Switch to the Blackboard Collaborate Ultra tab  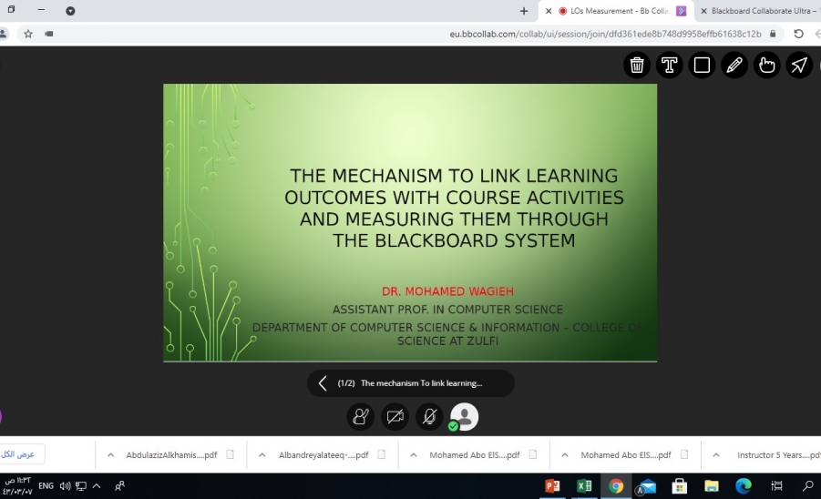point(765,11)
